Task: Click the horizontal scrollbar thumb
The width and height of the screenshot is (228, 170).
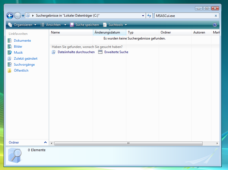Action: pos(128,143)
